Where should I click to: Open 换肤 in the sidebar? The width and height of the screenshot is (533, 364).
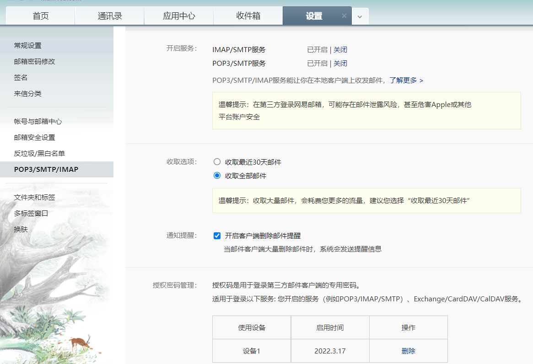pyautogui.click(x=21, y=229)
